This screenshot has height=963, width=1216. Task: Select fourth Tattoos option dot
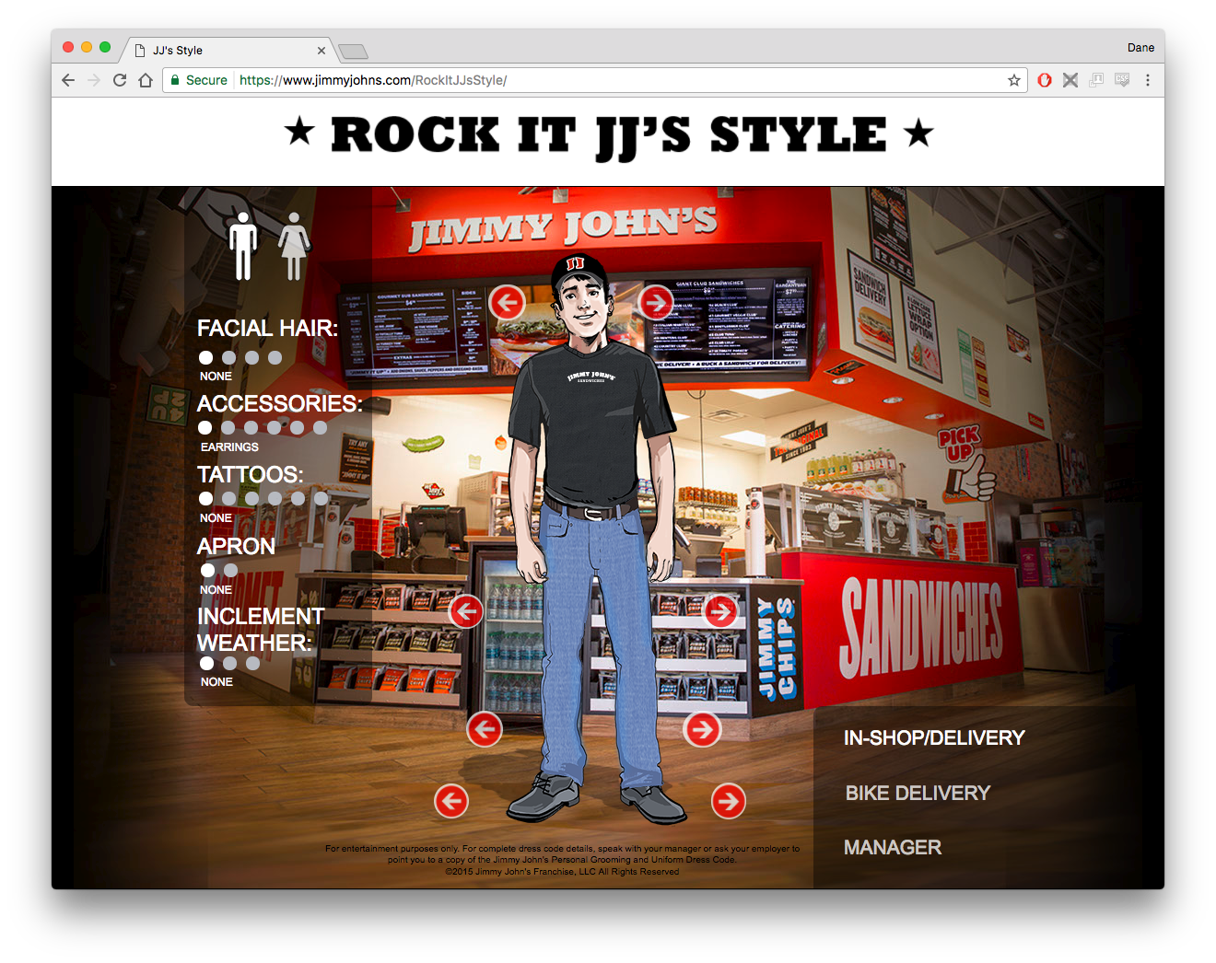[x=275, y=498]
